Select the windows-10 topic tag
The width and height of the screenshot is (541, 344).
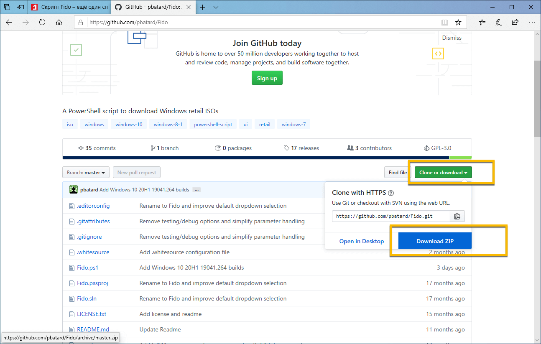pos(129,125)
